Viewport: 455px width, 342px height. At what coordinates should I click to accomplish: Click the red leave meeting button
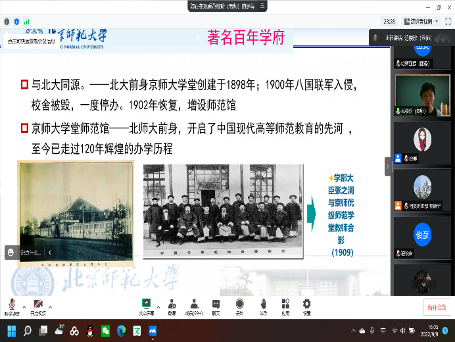437,306
